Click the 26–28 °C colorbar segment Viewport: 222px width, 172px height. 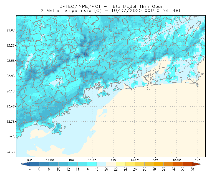pyautogui.click(x=140, y=164)
